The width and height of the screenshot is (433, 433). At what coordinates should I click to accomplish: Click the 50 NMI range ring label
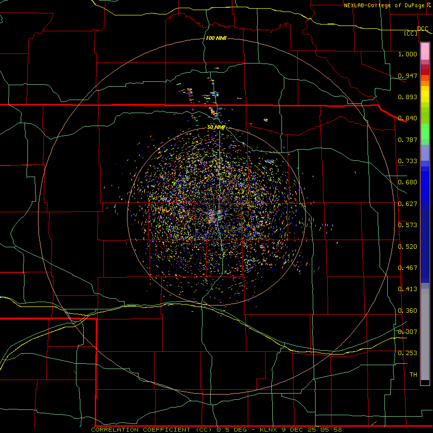(216, 127)
